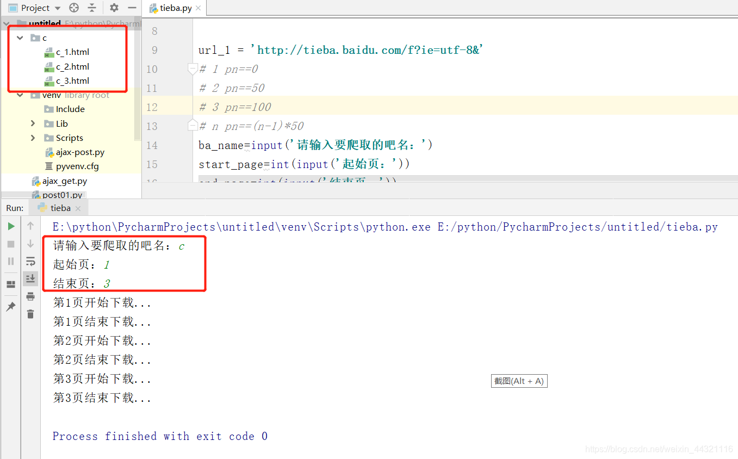Click the fold marker at line 10
738x459 pixels.
(192, 69)
